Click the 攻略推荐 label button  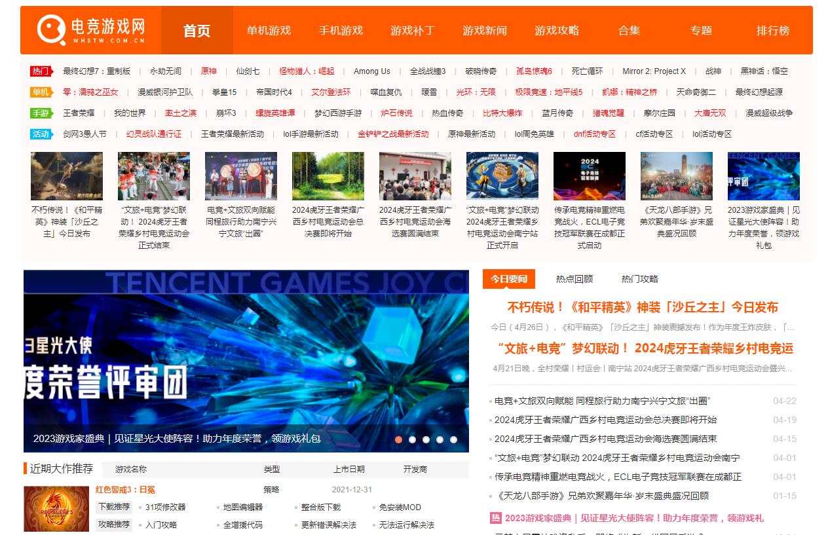114,525
